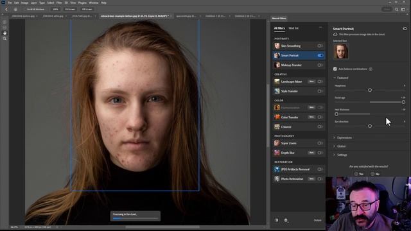Click the Beta badge on Landscape Mixer
Image resolution: width=411 pixels, height=231 pixels.
(311, 81)
